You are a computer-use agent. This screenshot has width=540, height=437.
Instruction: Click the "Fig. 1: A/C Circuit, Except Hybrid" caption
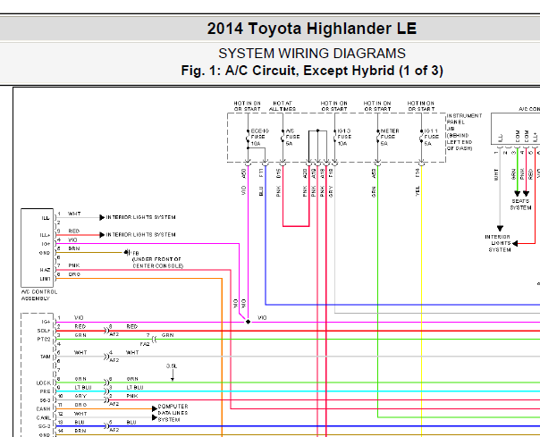[x=312, y=71]
